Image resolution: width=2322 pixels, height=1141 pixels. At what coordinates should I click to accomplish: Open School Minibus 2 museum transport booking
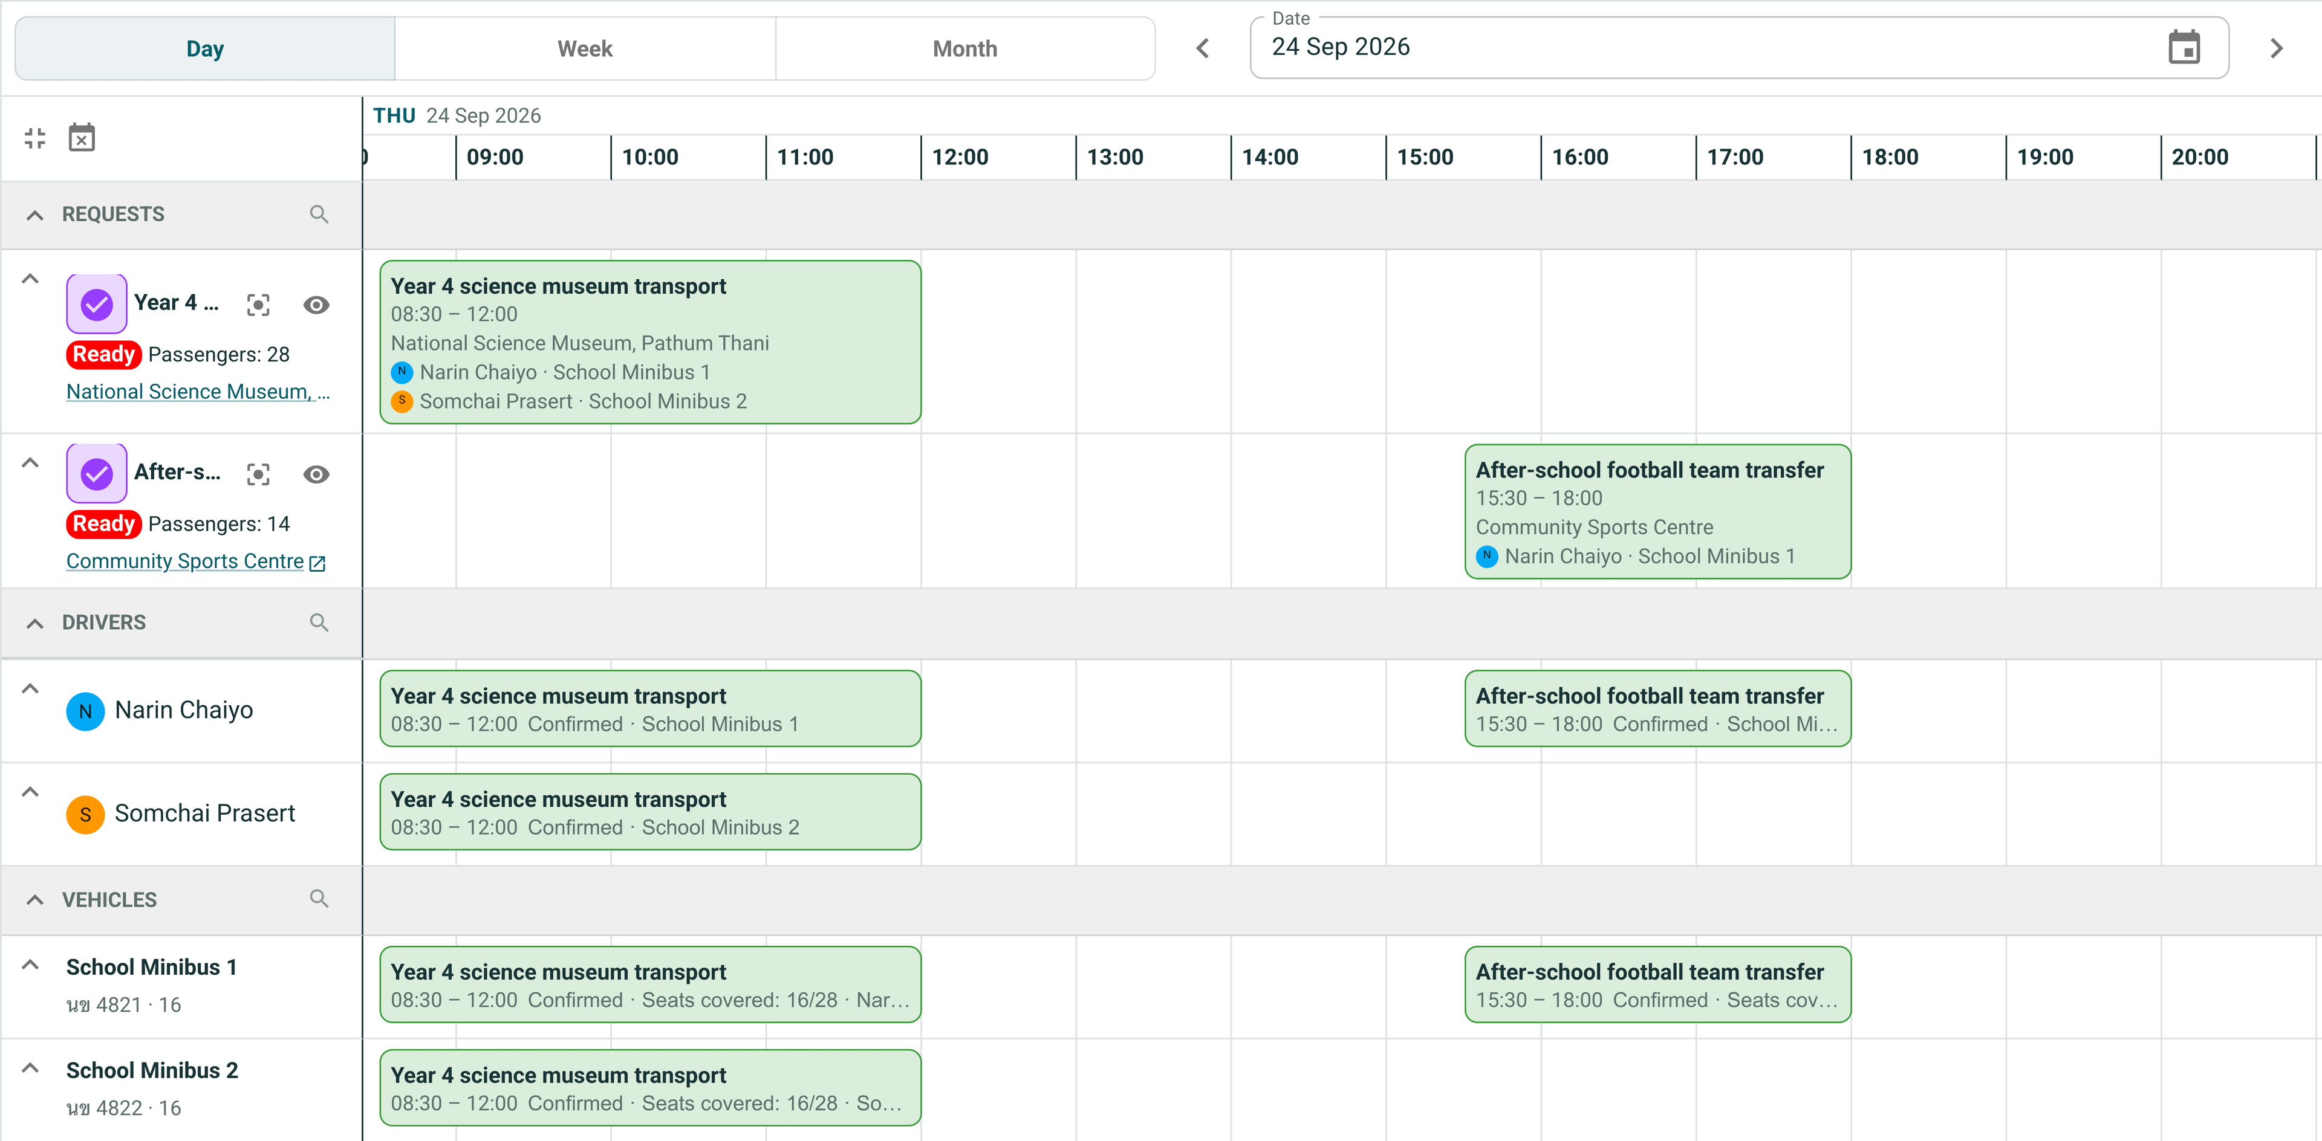650,1088
